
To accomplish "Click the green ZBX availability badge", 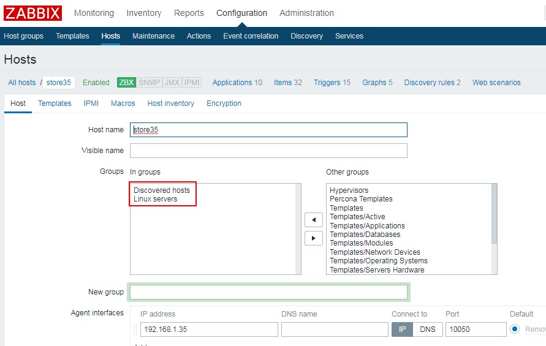I will (126, 83).
